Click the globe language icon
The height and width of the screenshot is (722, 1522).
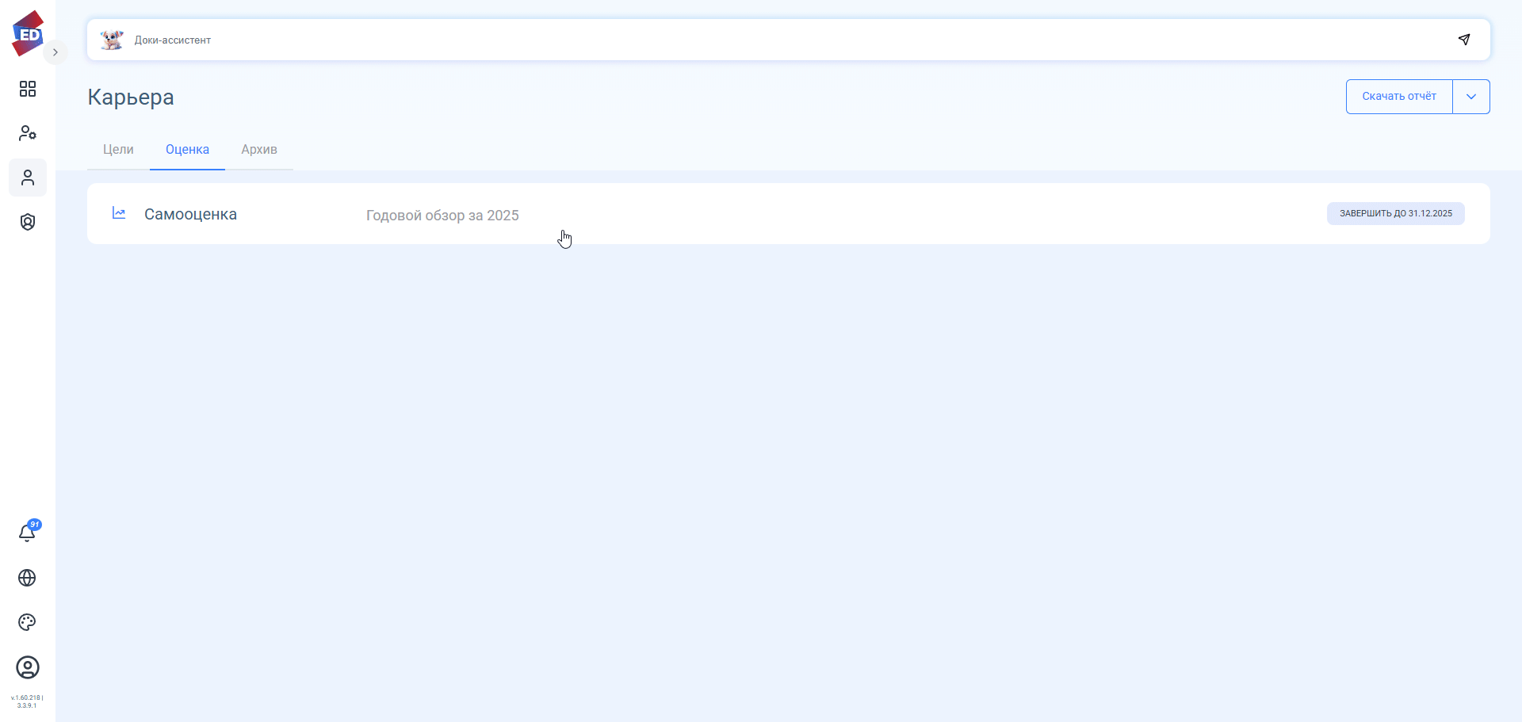tap(27, 578)
